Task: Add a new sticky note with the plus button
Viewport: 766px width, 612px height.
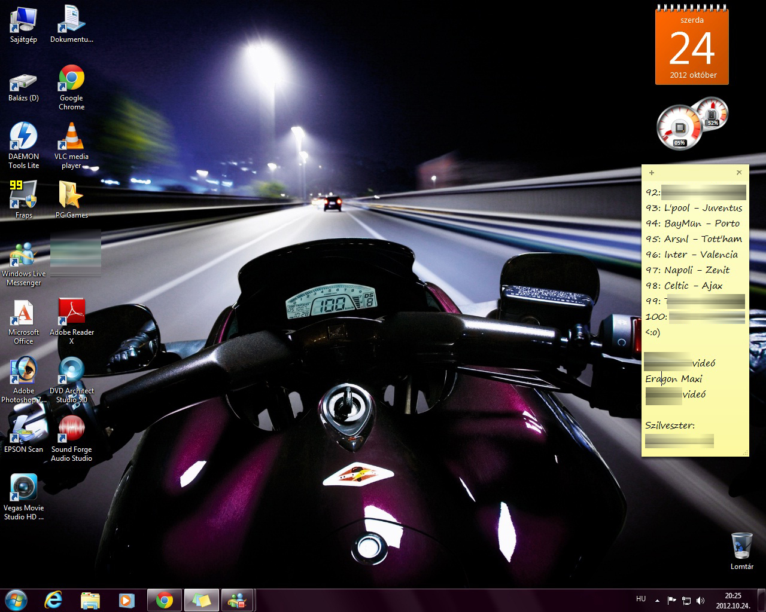Action: click(x=652, y=173)
